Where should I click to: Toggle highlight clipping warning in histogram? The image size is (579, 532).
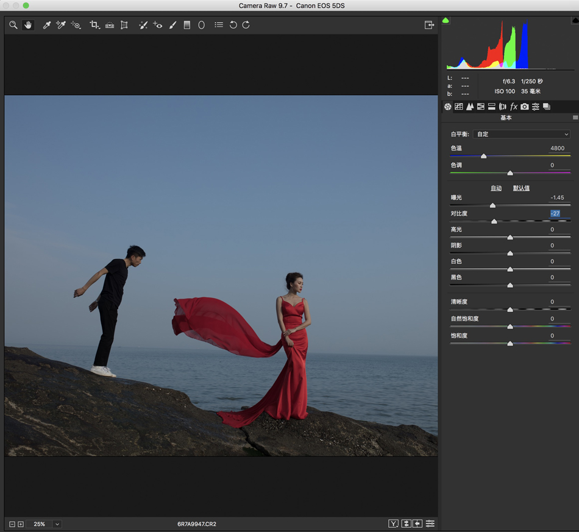point(575,20)
